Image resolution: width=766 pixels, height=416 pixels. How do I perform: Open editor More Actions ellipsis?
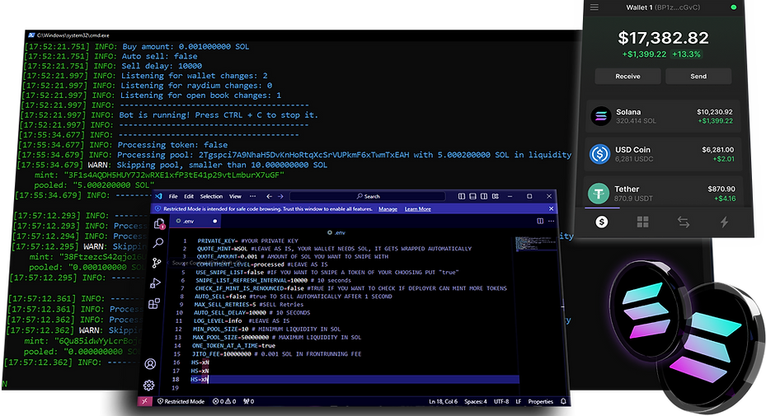point(551,222)
